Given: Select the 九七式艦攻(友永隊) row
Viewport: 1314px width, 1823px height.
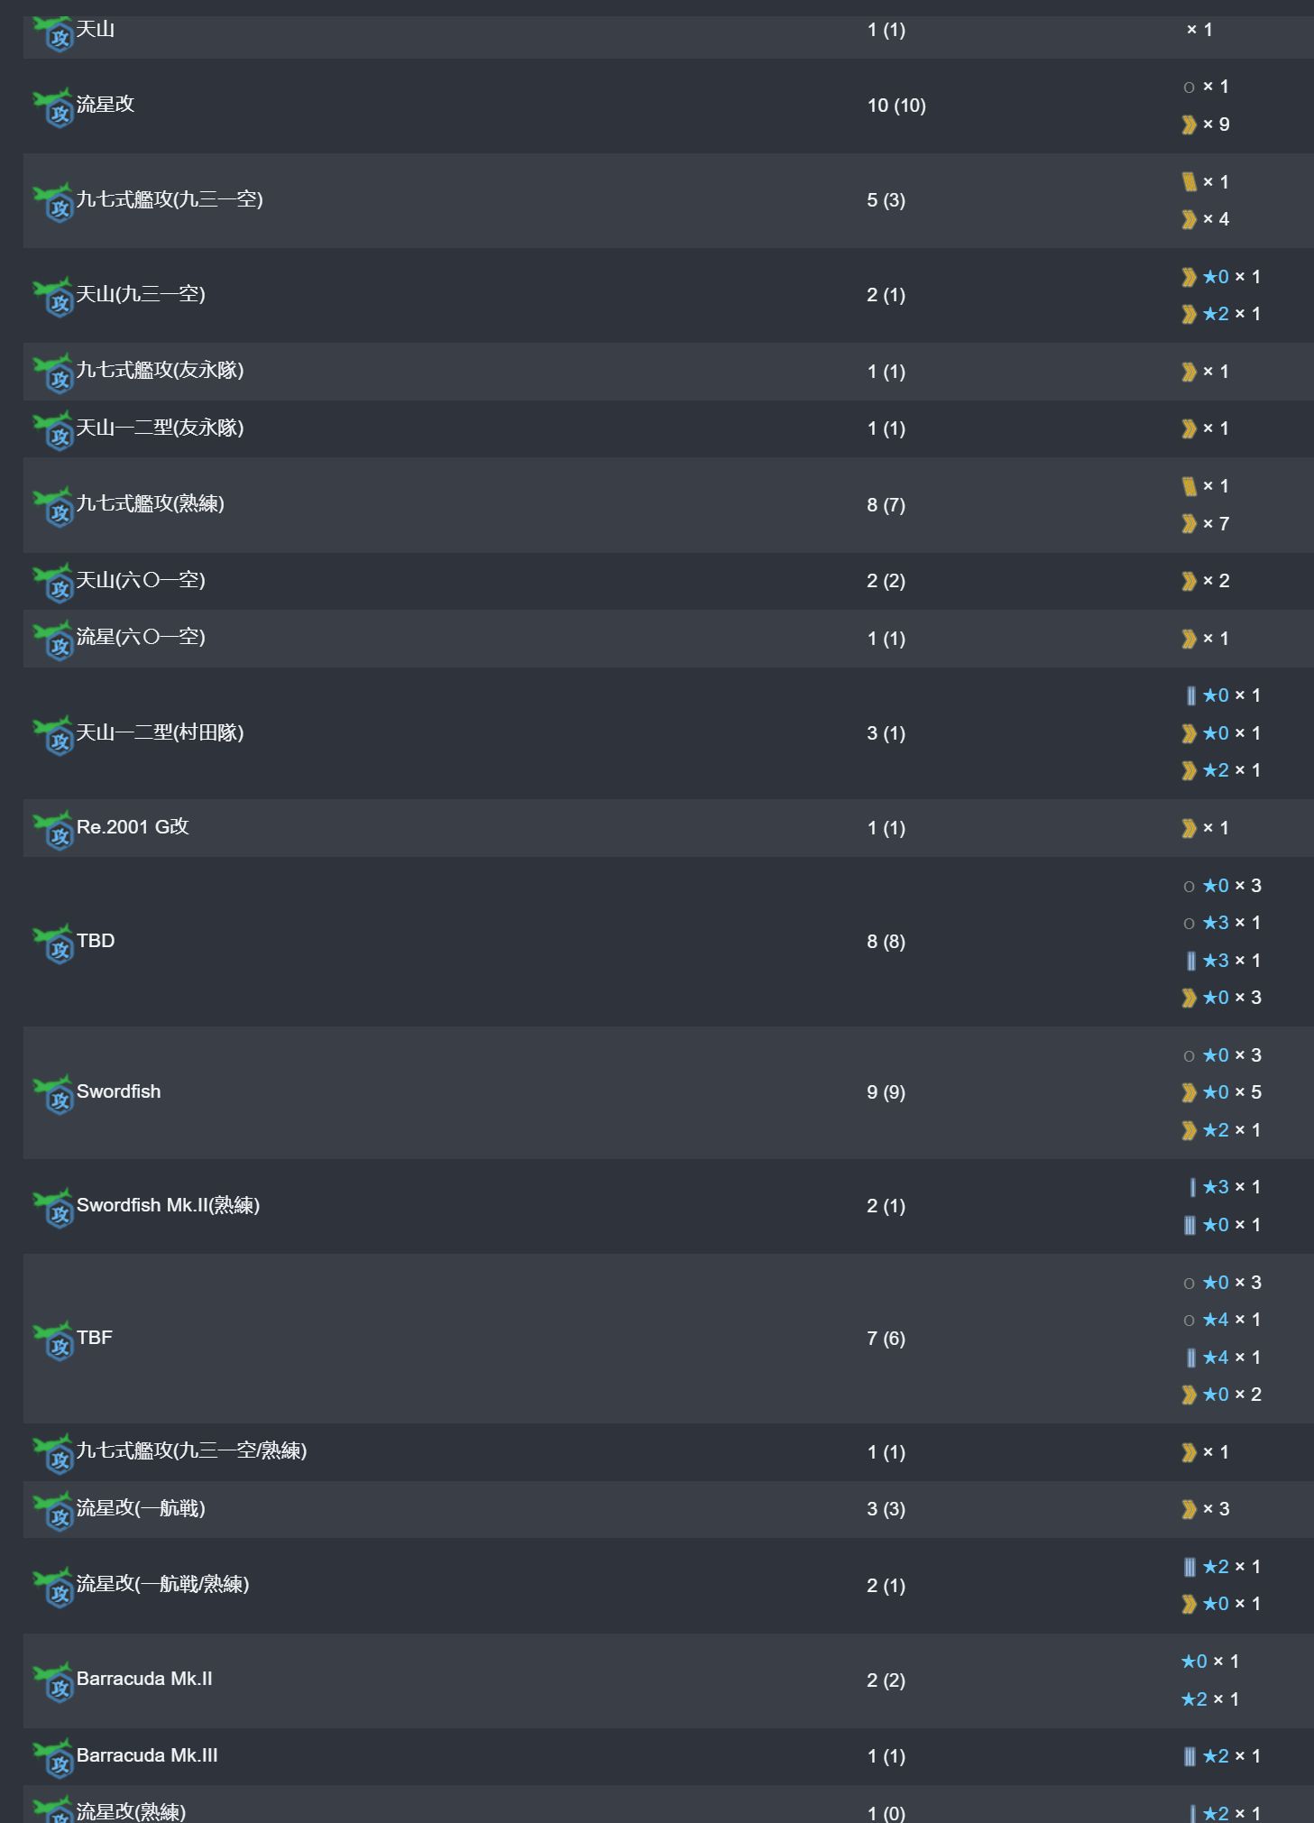Looking at the screenshot, I should point(667,371).
